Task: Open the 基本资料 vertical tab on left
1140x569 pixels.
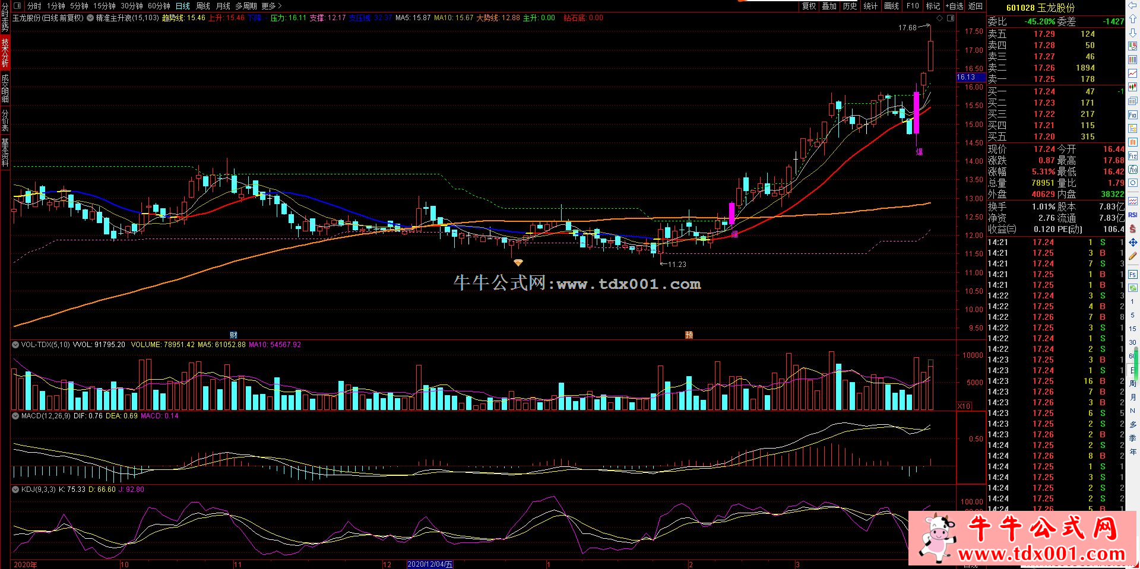Action: [5, 152]
